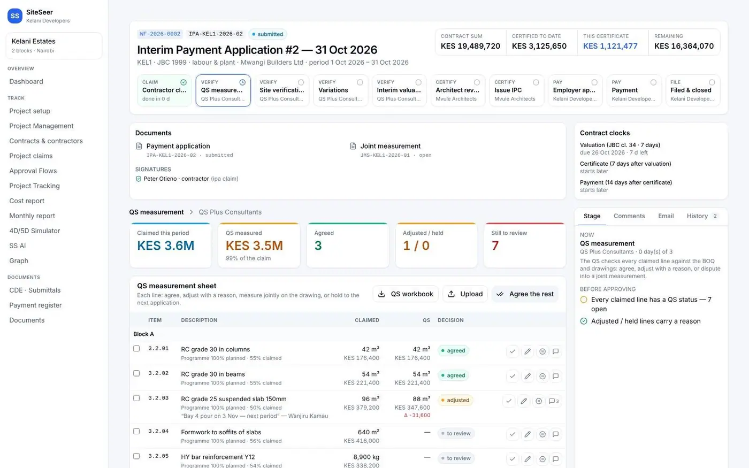
Task: Select the checkbox for item 3.2.05
Action: 136,456
